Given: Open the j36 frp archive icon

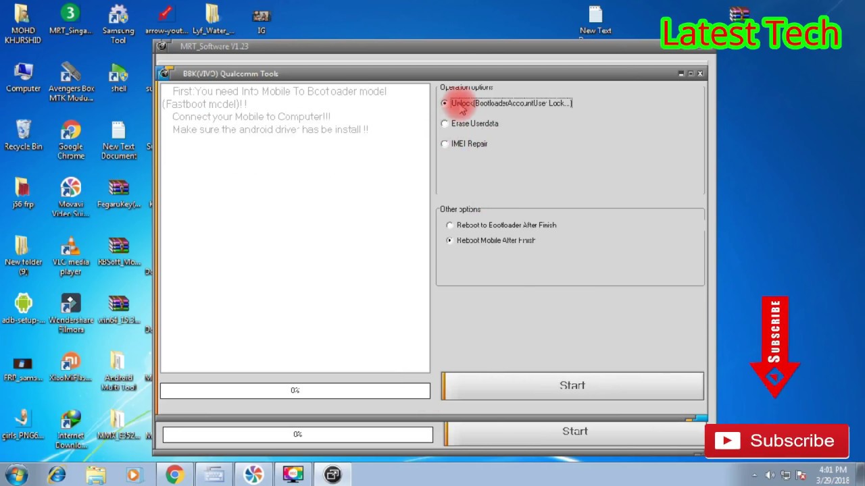Looking at the screenshot, I should 23,194.
